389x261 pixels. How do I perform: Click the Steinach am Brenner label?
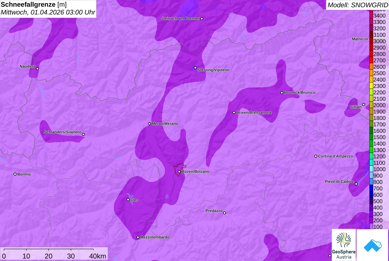(180, 18)
